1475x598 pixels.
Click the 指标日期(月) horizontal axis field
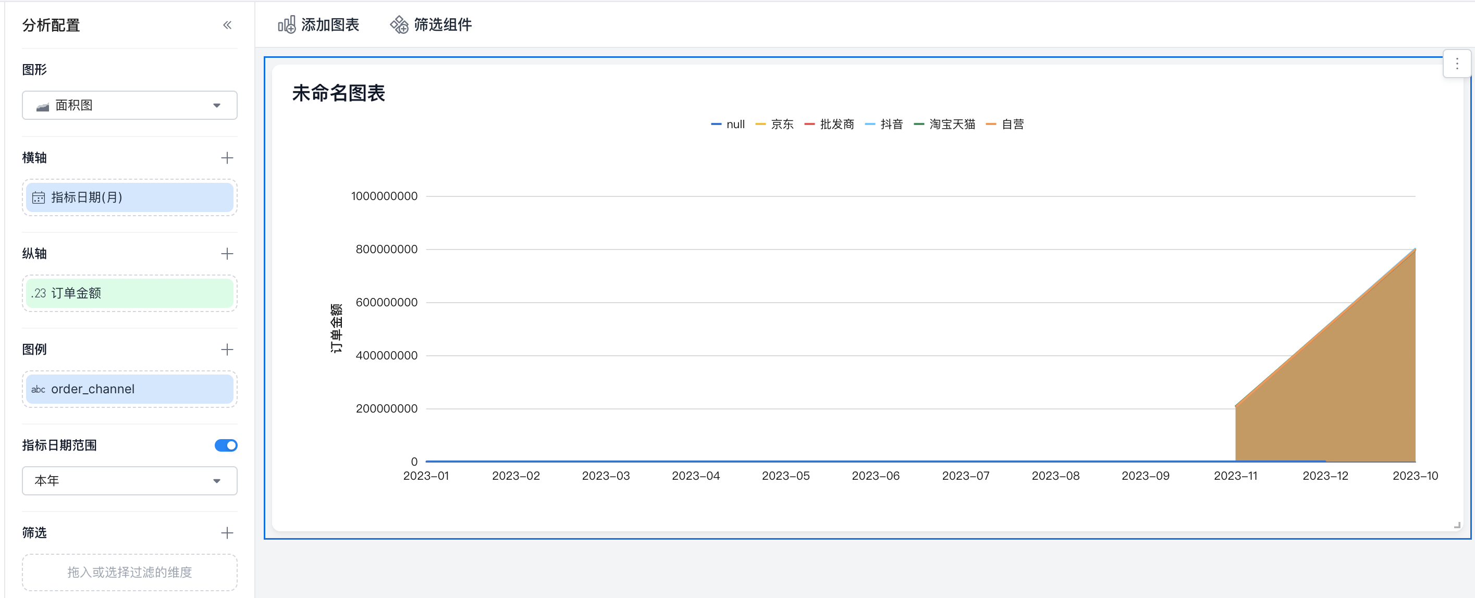tap(129, 197)
